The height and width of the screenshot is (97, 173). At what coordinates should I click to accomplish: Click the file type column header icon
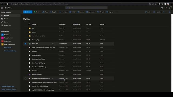[29, 24]
